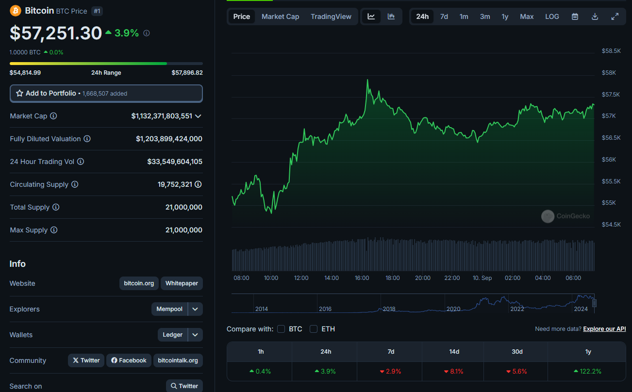Viewport: 632px width, 392px height.
Task: Expand the chart to fullscreen
Action: point(615,16)
